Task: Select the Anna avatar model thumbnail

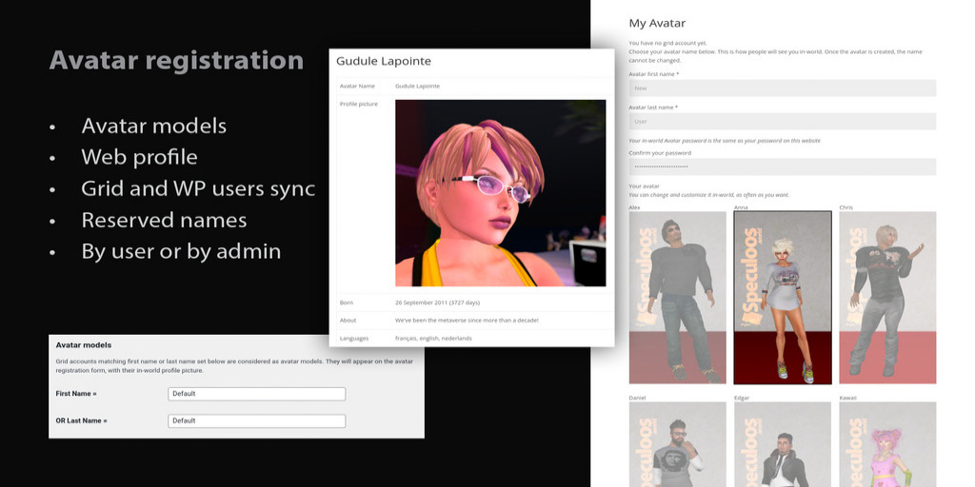Action: click(x=783, y=298)
